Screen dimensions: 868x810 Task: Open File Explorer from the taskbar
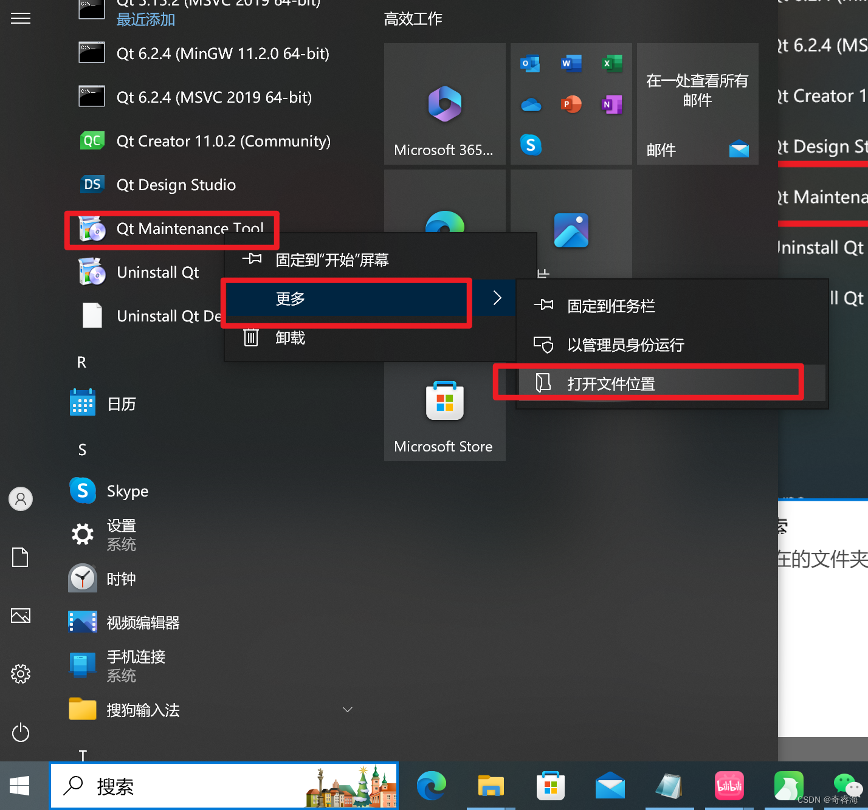point(491,786)
